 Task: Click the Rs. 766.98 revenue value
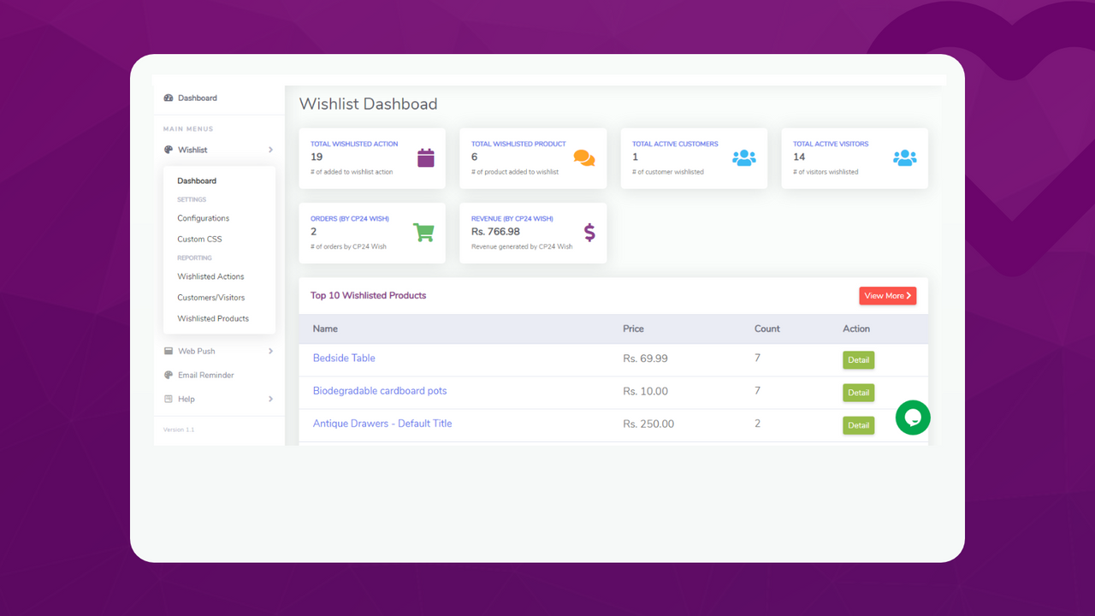pos(495,232)
